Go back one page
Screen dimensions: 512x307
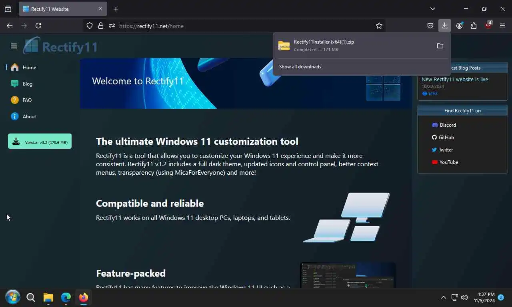pyautogui.click(x=10, y=26)
